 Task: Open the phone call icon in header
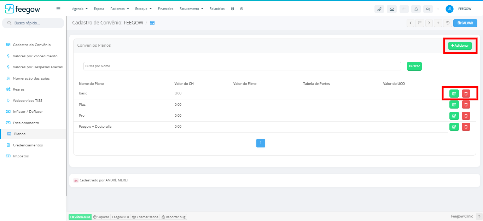(379, 9)
